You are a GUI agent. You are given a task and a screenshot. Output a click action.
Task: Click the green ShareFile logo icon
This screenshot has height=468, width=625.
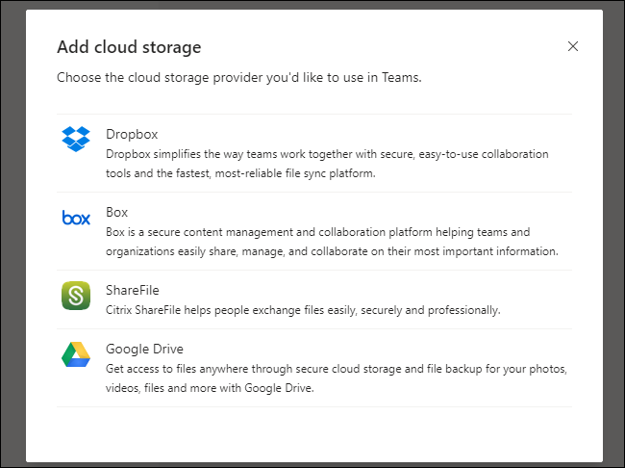76,295
